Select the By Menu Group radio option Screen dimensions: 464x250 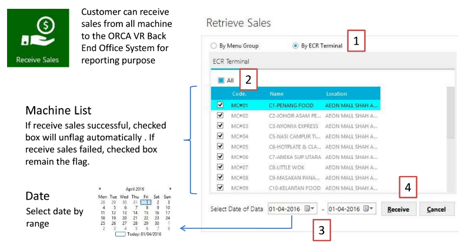coord(214,46)
